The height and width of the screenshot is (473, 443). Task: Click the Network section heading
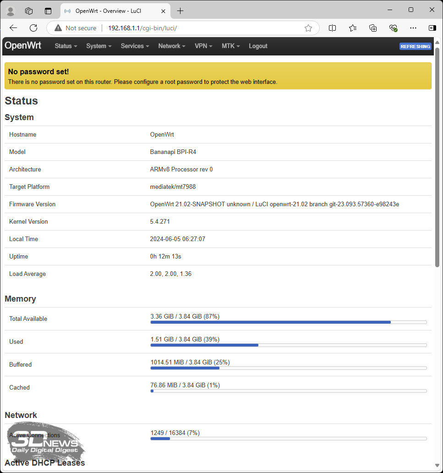point(21,415)
